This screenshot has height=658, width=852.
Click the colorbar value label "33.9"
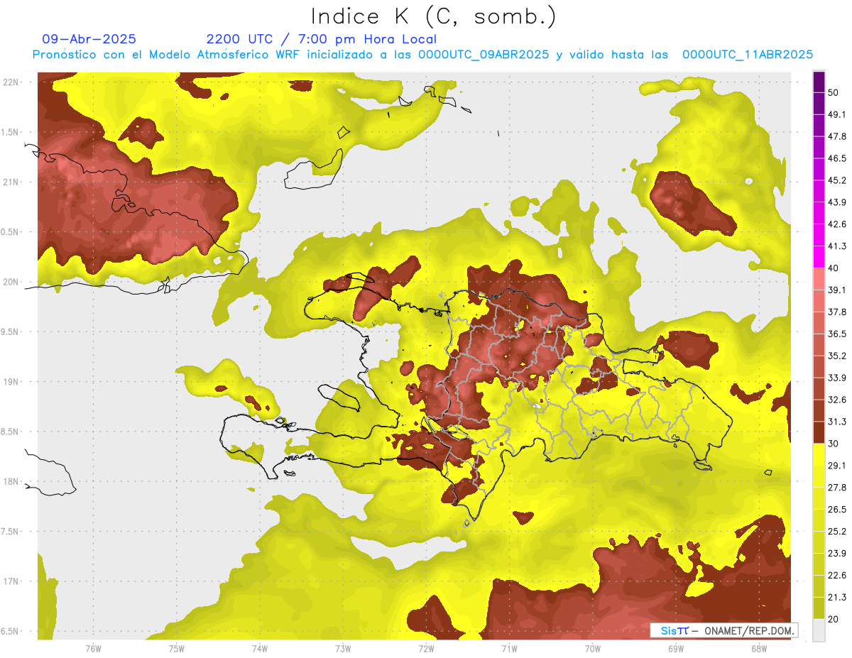click(837, 378)
